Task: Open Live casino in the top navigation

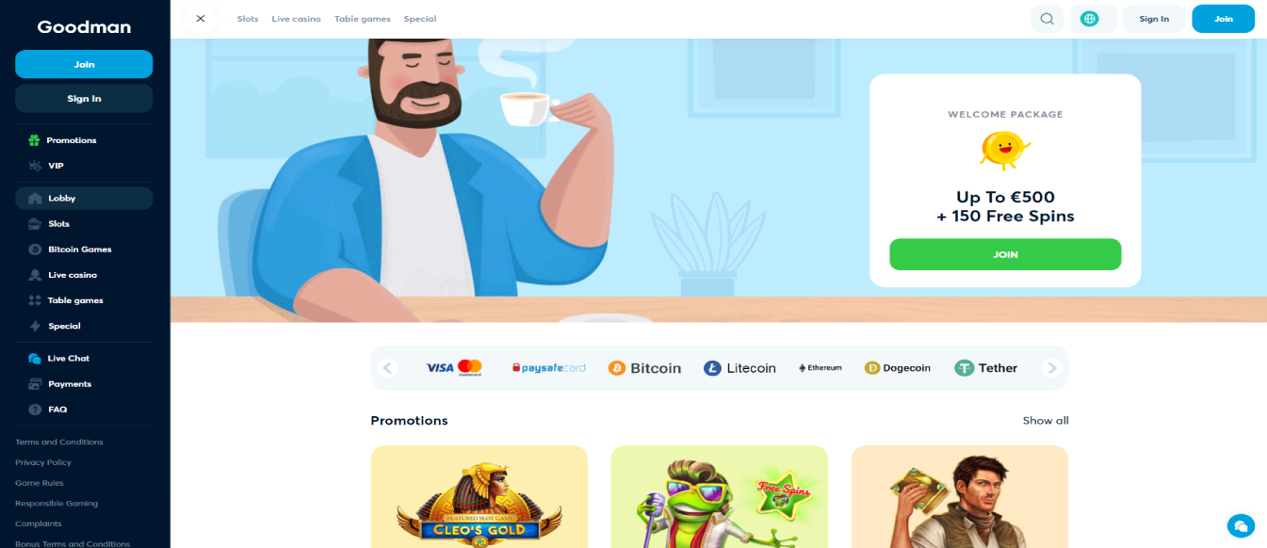Action: tap(296, 19)
